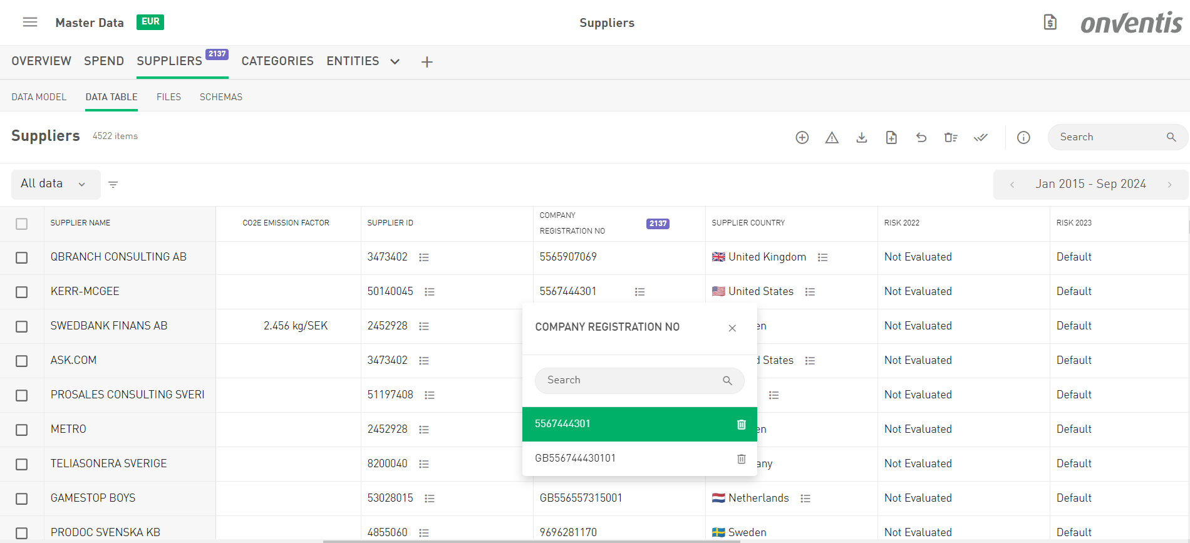Click the undo arrow icon in toolbar

coord(921,138)
